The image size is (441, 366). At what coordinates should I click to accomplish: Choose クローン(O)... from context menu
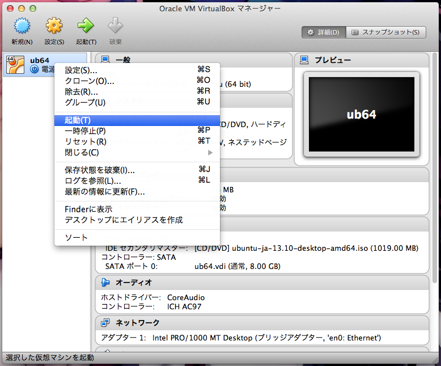(137, 81)
